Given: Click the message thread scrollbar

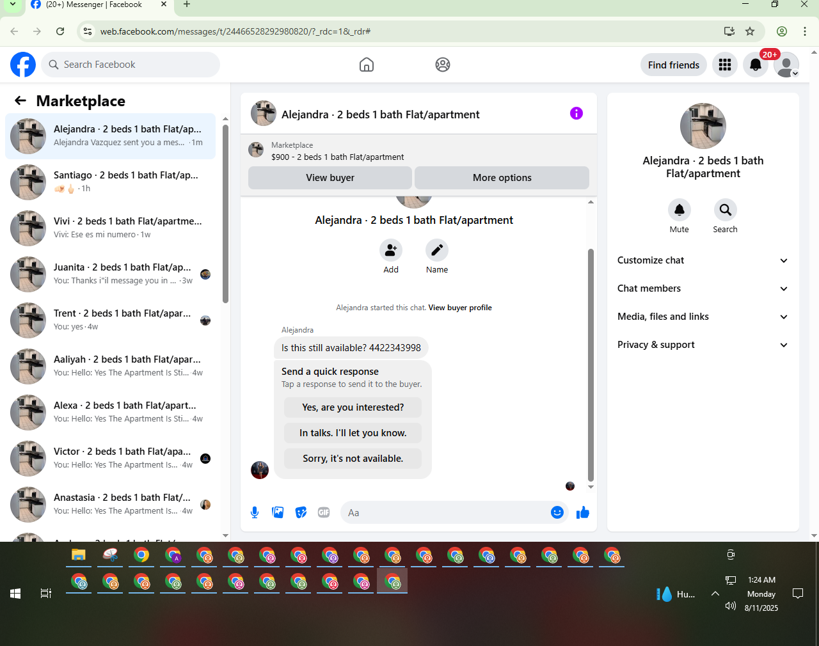Looking at the screenshot, I should (591, 365).
